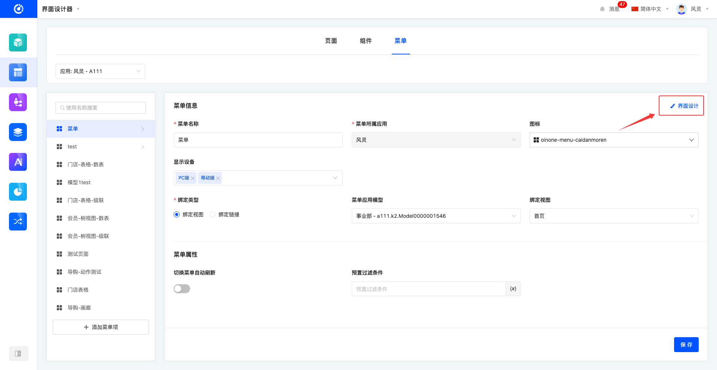Switch to the 组件 tab
Image resolution: width=717 pixels, height=370 pixels.
pyautogui.click(x=366, y=41)
